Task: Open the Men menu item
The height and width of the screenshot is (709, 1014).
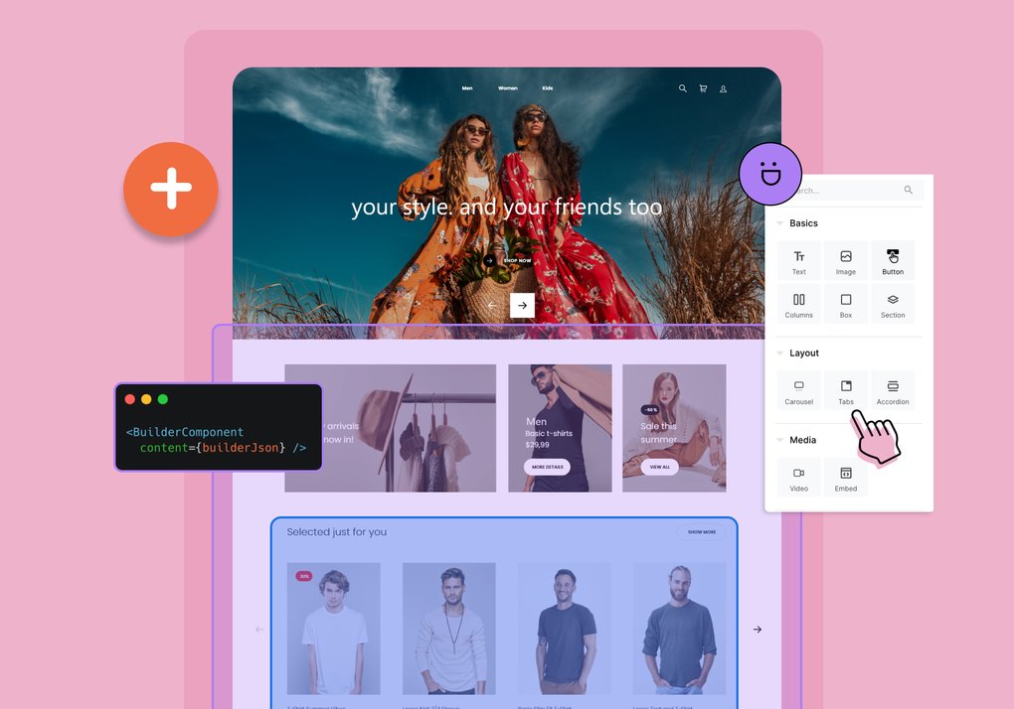Action: click(x=467, y=88)
